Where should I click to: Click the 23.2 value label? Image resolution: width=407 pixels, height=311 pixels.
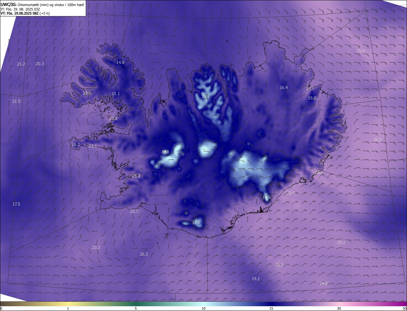96,247
